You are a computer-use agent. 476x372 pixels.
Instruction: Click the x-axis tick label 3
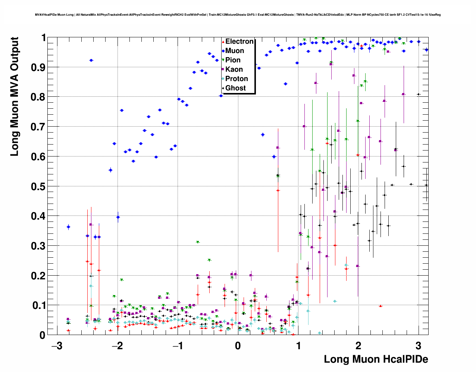click(x=418, y=346)
